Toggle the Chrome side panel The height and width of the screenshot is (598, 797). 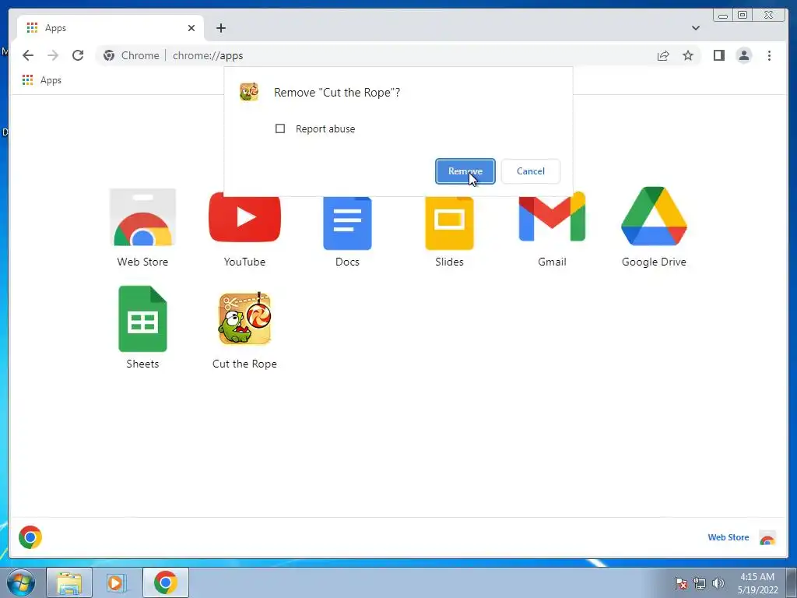tap(718, 55)
